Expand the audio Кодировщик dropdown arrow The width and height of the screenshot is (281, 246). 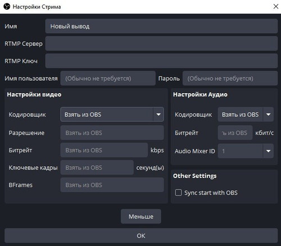coord(268,115)
